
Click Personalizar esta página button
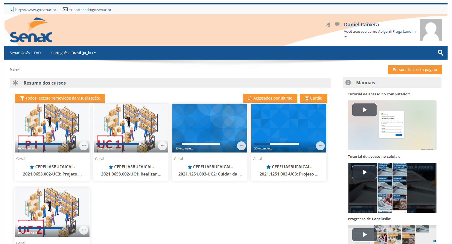pyautogui.click(x=415, y=70)
